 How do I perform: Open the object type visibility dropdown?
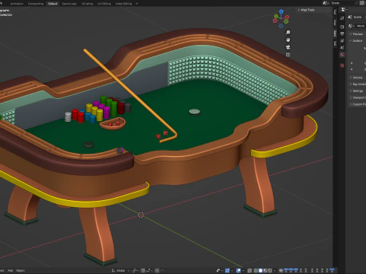pos(220,270)
